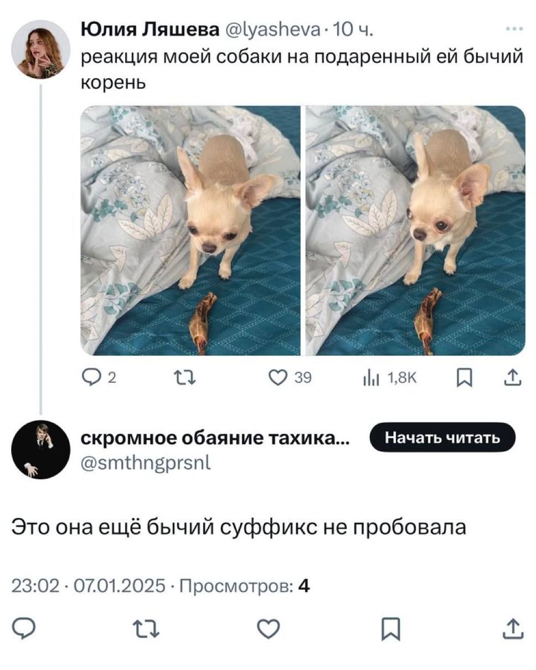Click the @smthngprsnl handle
This screenshot has width=536, height=670.
click(x=146, y=463)
